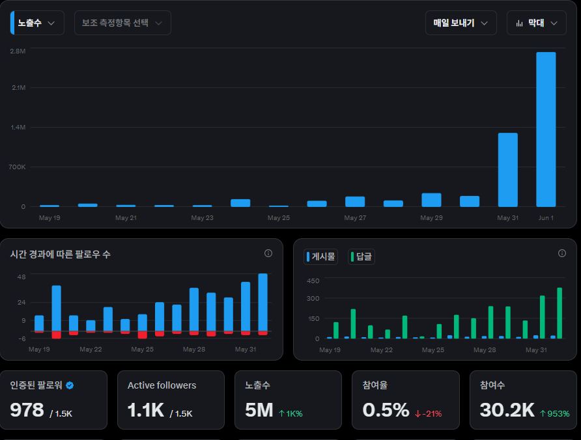Select the Active followers stat card
The height and width of the screenshot is (440, 581).
pos(171,400)
